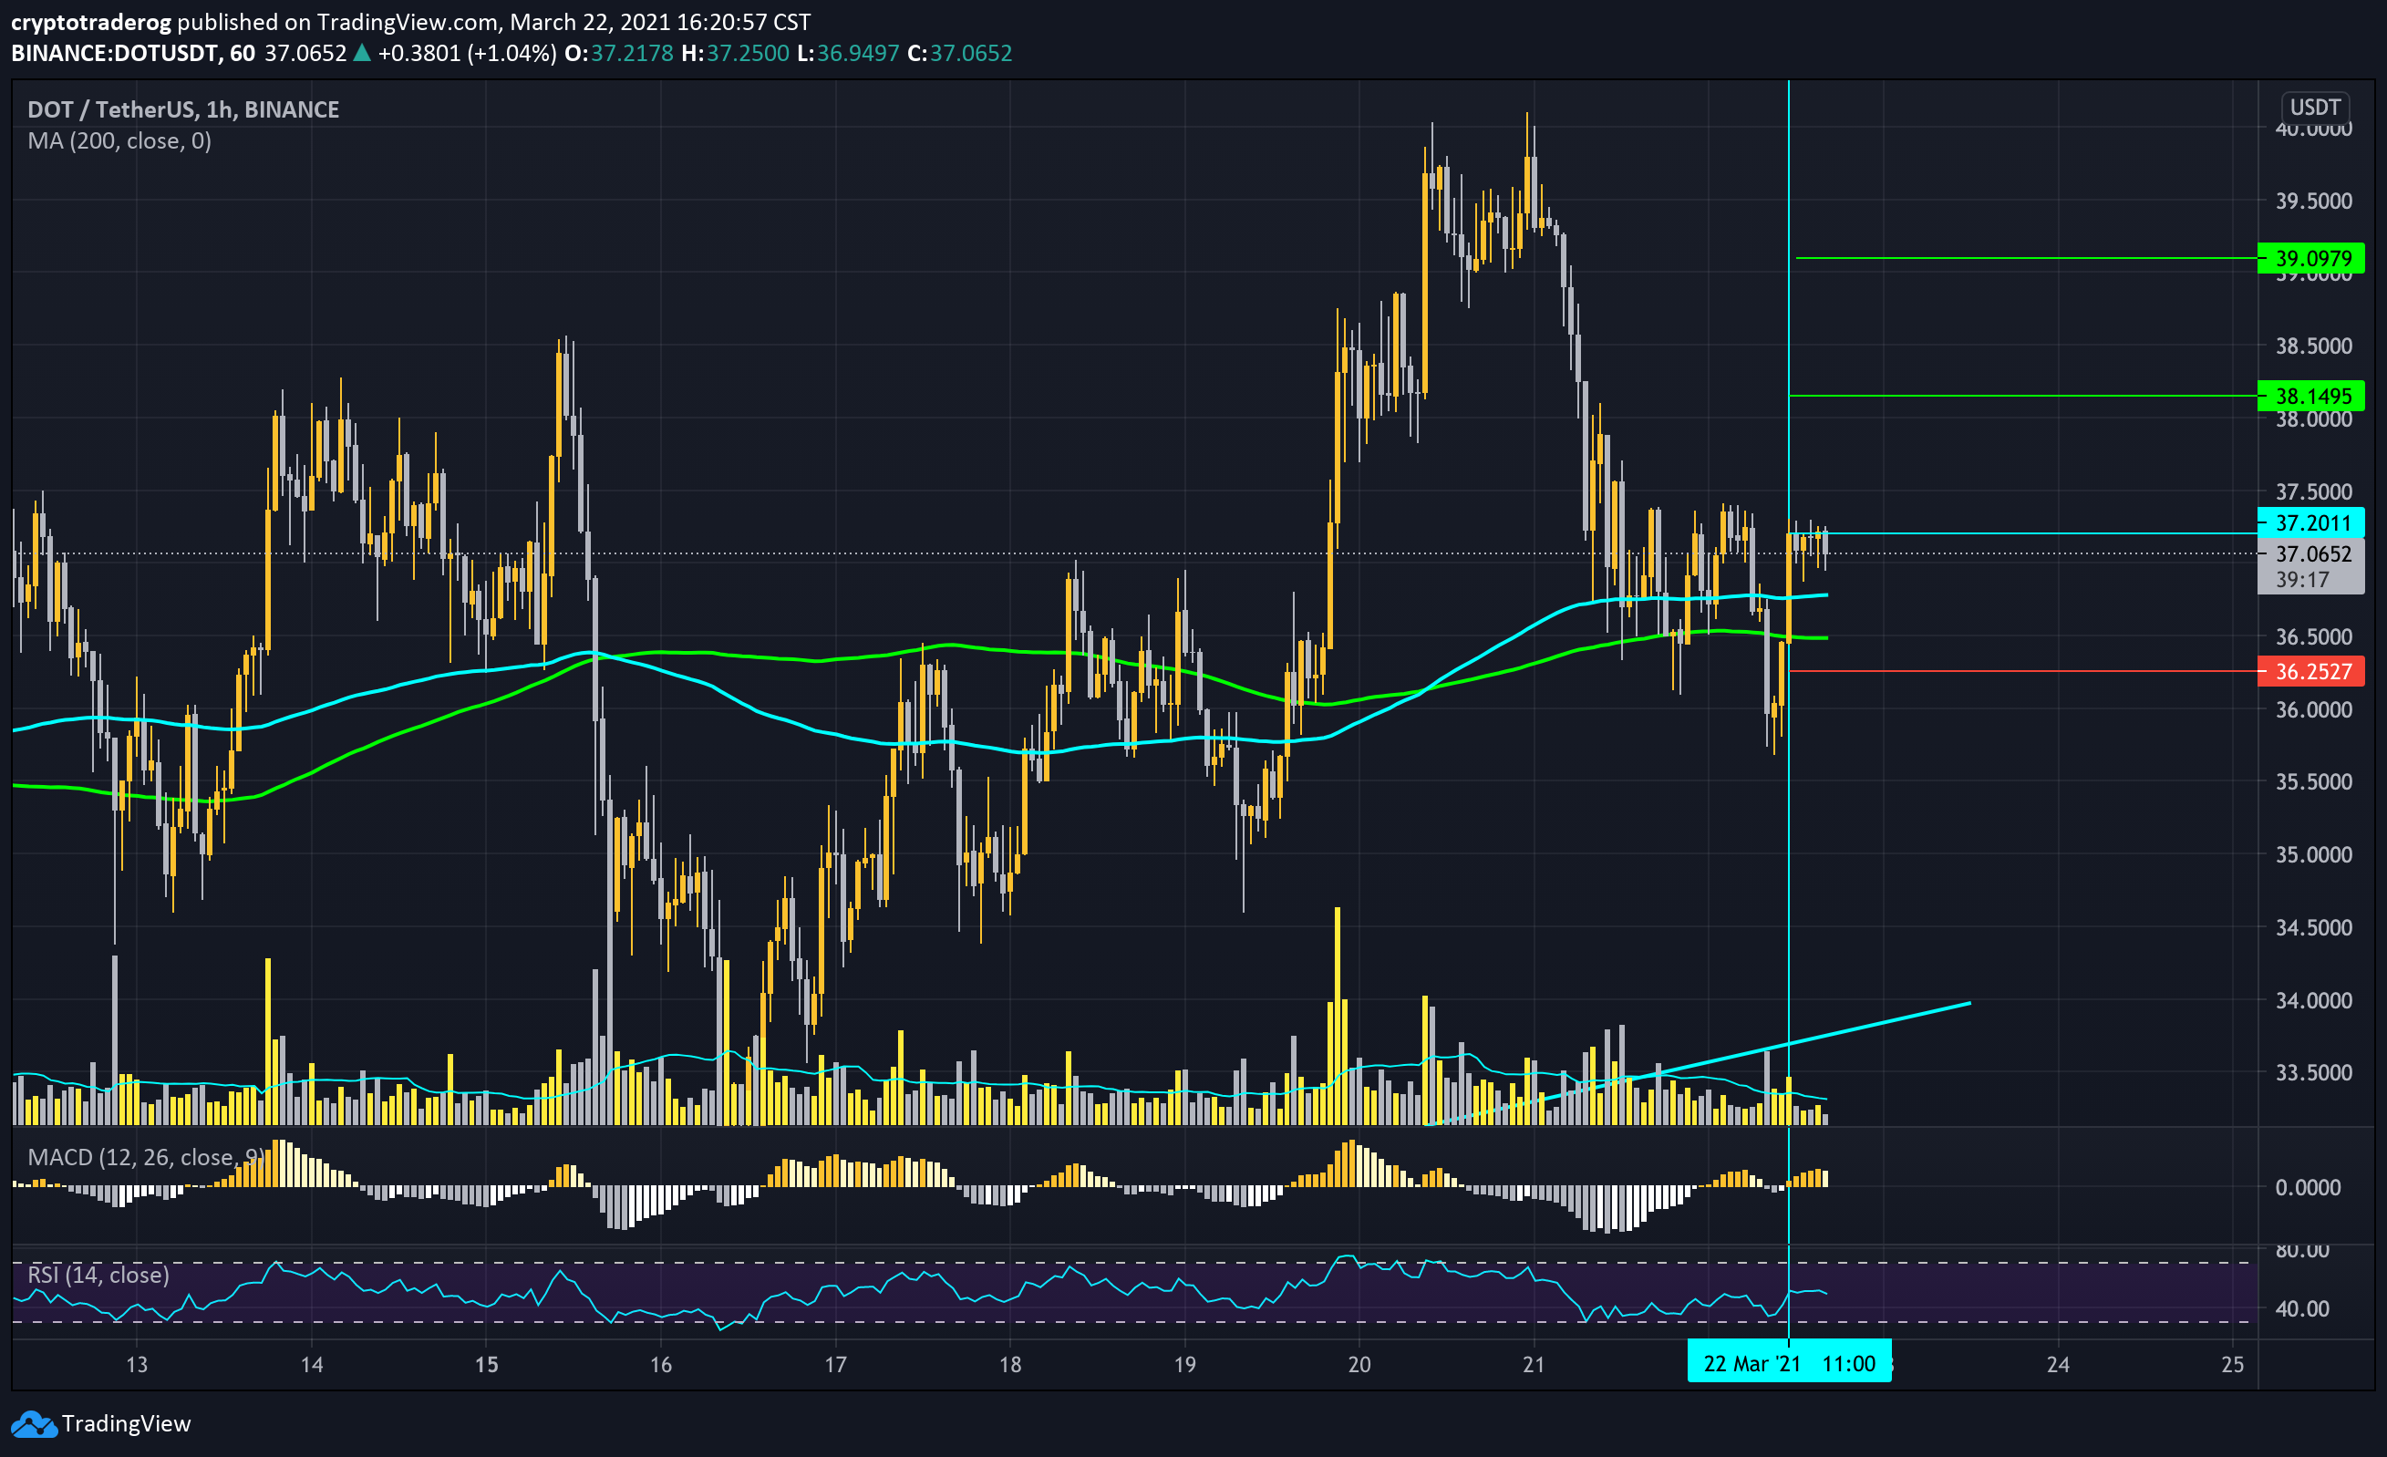Click the cryptotraderog author name
The width and height of the screenshot is (2387, 1457).
(91, 22)
